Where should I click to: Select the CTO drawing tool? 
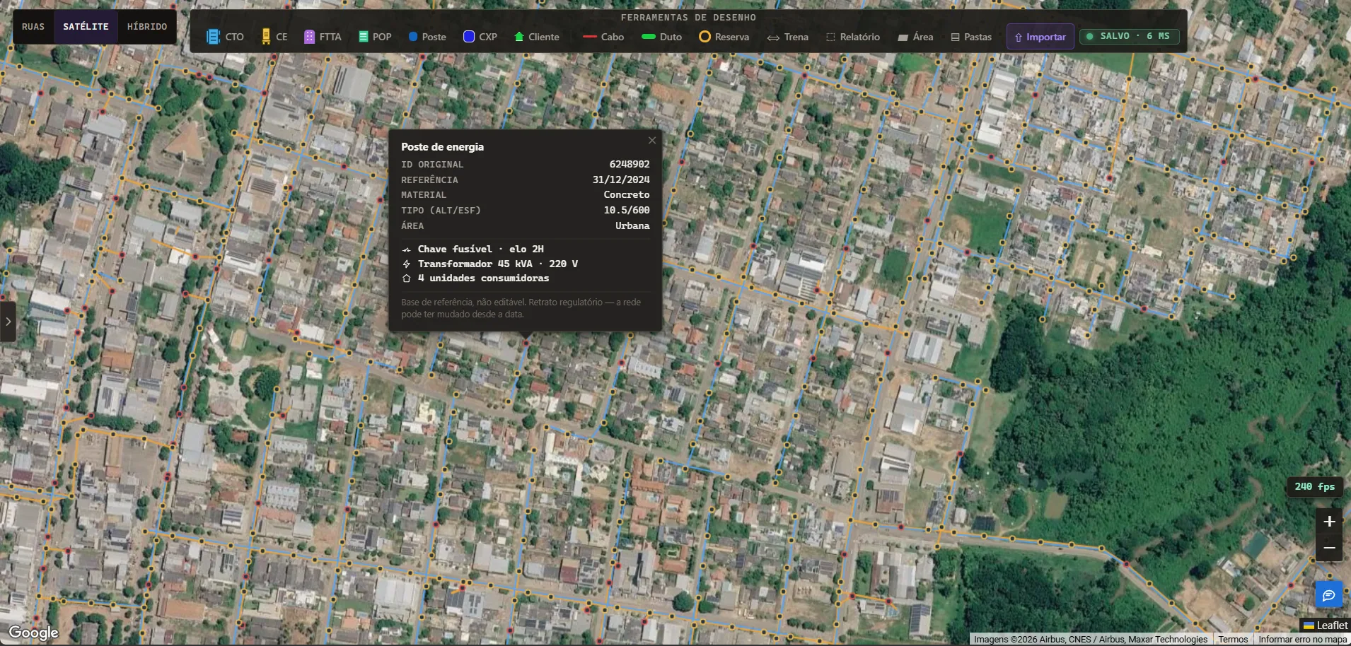point(225,37)
